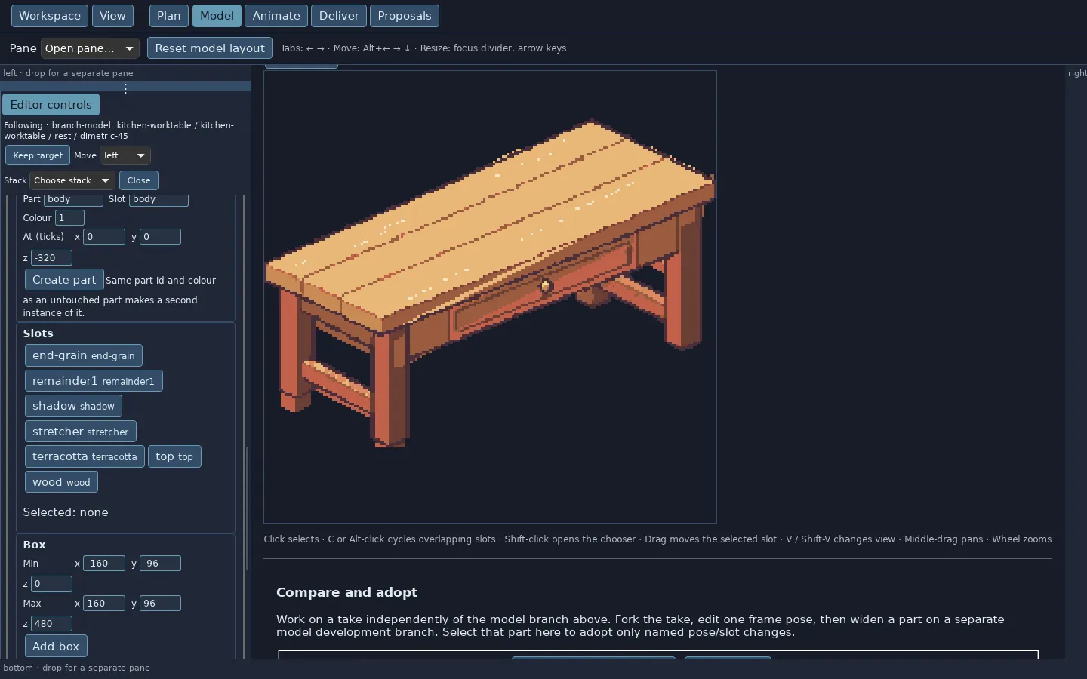Screen dimensions: 1087x679
Task: Click the editor controls panel scrollbar
Action: coord(247,508)
